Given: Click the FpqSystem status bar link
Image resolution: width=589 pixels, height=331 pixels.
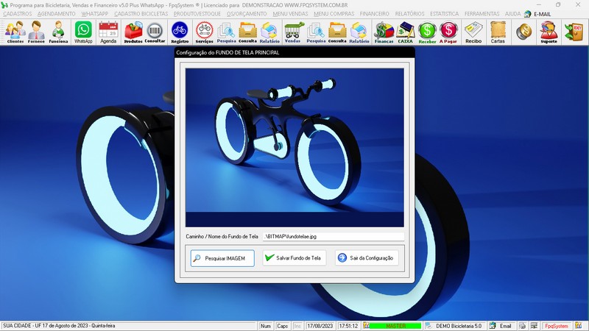Looking at the screenshot, I should coord(556,326).
